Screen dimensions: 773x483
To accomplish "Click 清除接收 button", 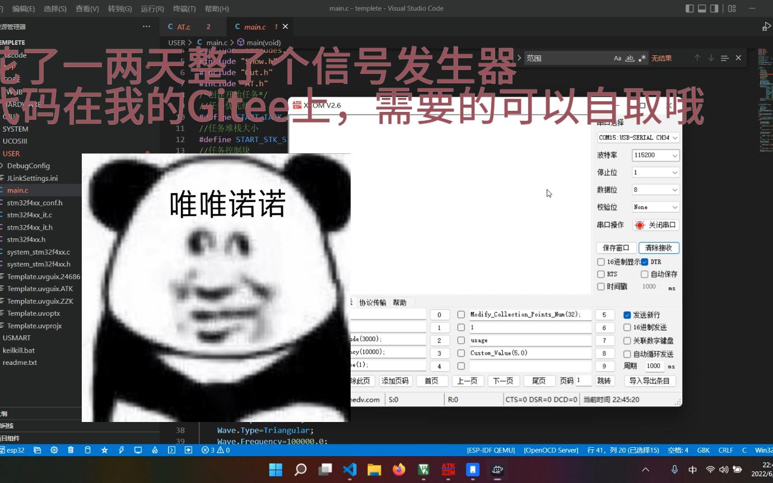I will 659,248.
